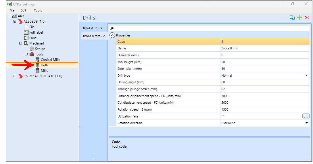Open the Tools menu in menu bar

(38, 10)
